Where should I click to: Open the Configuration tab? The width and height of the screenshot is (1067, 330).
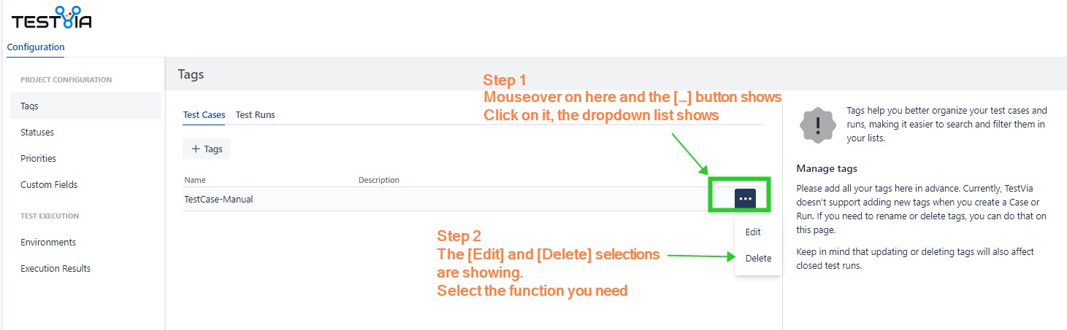(x=36, y=47)
